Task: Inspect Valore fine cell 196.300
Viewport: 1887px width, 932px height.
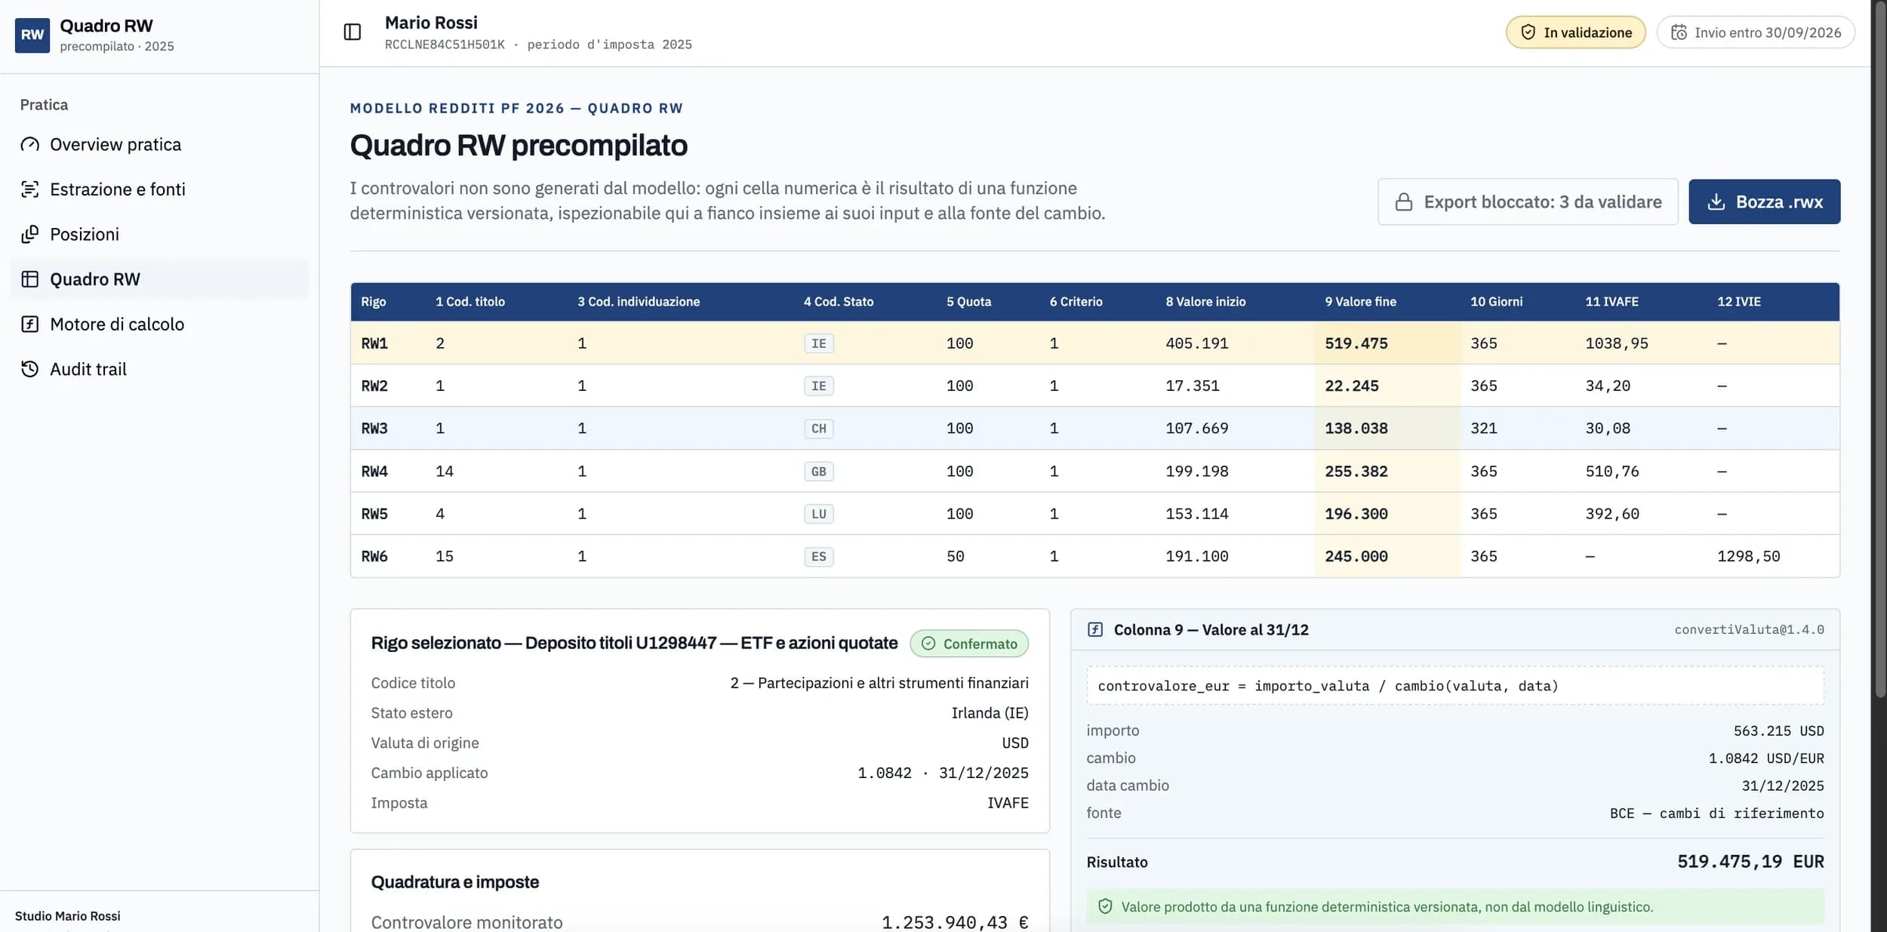Action: point(1387,514)
